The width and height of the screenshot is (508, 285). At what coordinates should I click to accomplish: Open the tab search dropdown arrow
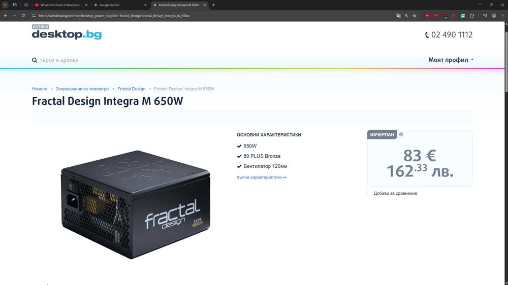point(5,5)
